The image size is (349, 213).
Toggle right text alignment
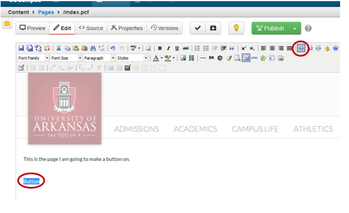coord(281,48)
